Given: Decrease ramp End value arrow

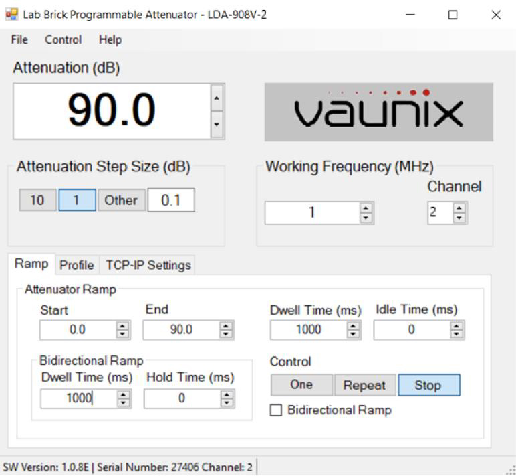Looking at the screenshot, I should tap(226, 334).
